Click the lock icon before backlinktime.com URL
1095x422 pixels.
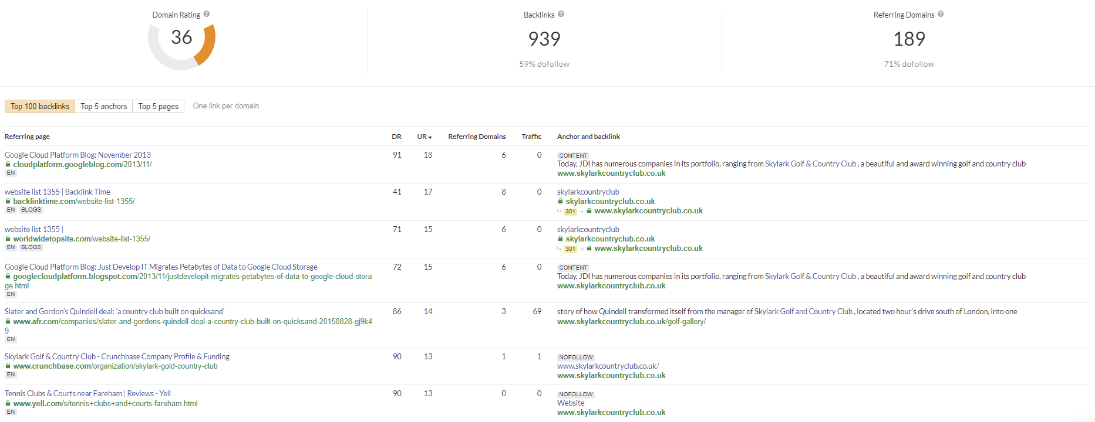(x=8, y=202)
